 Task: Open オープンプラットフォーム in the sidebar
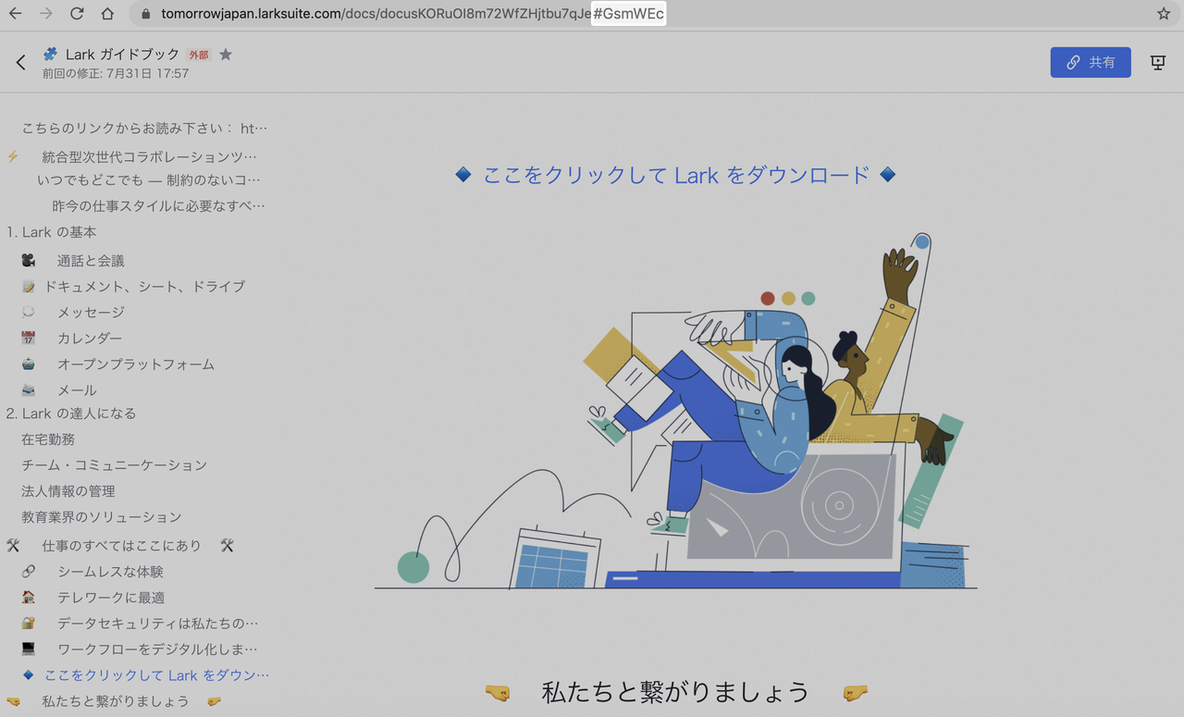click(x=135, y=365)
